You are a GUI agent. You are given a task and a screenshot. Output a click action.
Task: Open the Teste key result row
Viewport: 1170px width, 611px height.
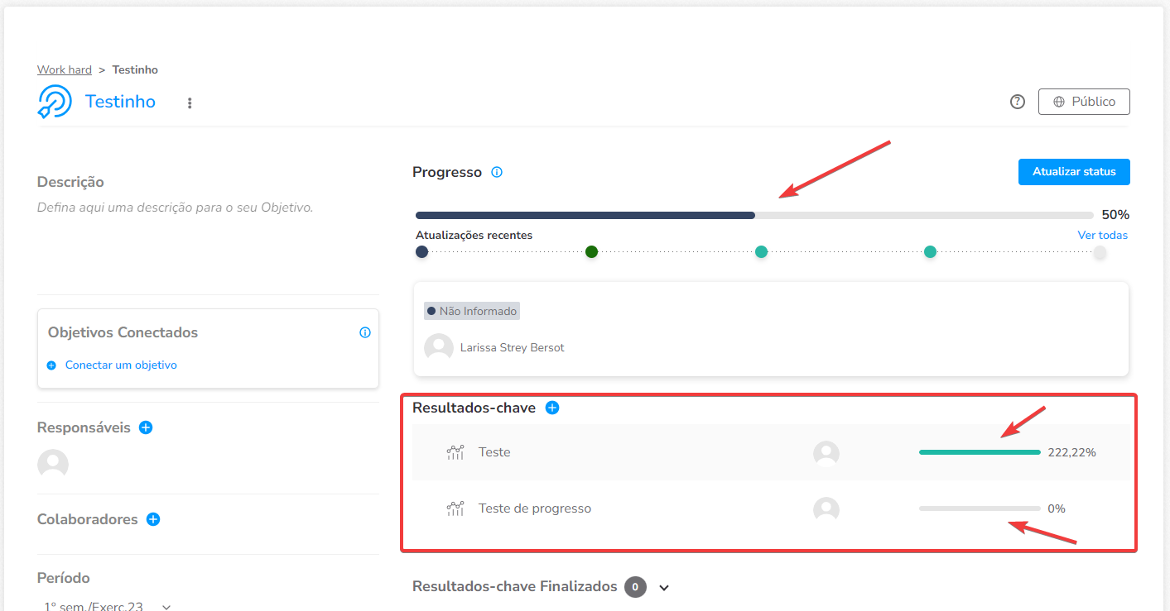(x=770, y=452)
